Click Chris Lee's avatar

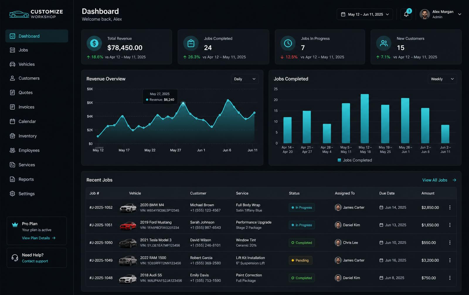[x=338, y=243]
